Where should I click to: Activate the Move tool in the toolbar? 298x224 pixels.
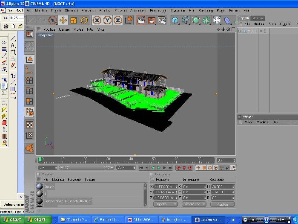(x=63, y=20)
